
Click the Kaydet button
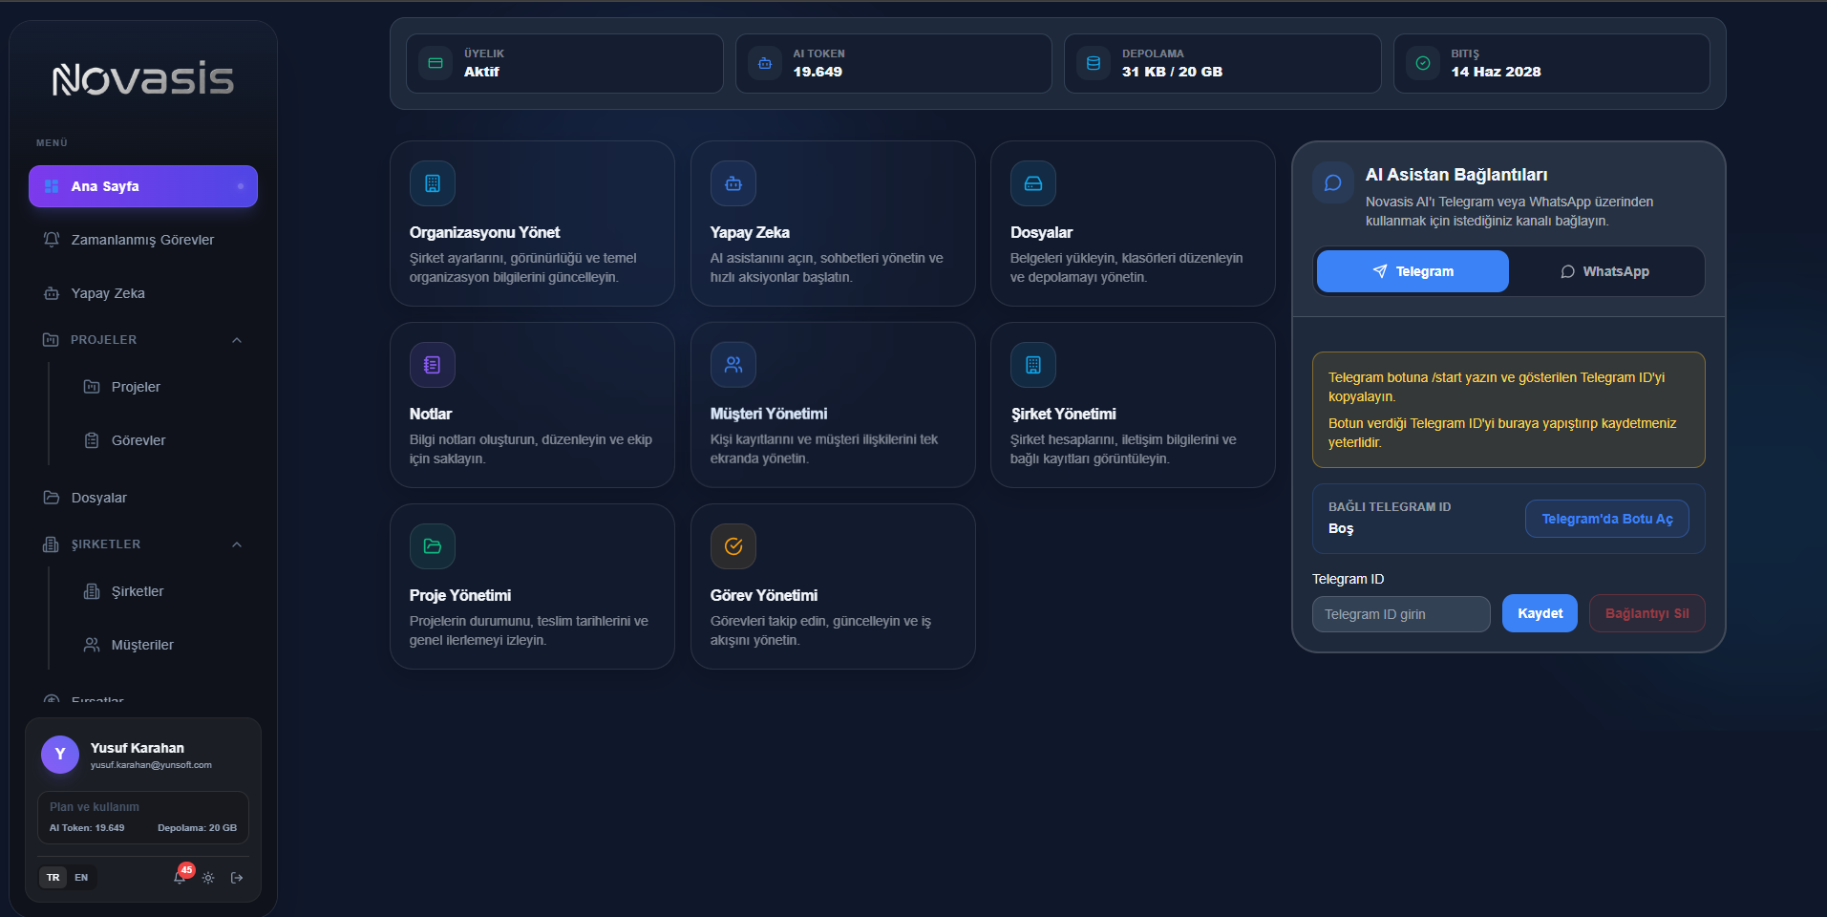[1540, 613]
